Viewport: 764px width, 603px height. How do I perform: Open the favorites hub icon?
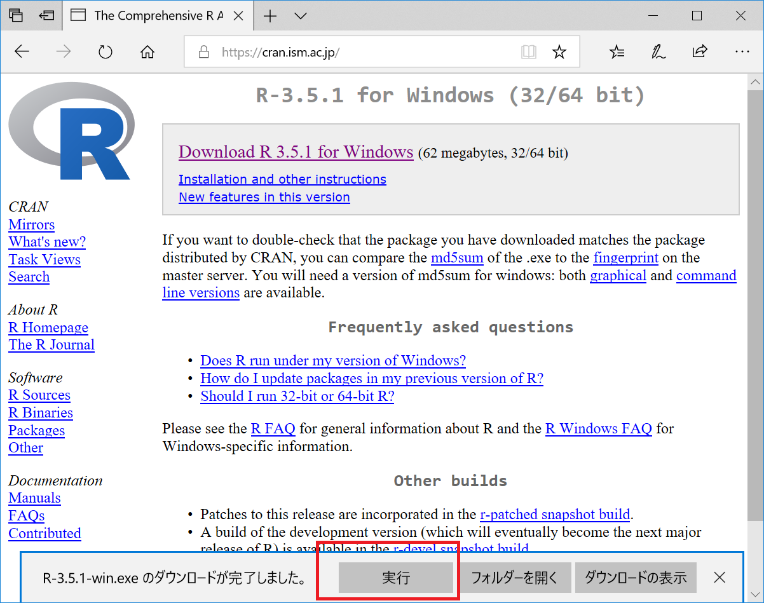617,52
